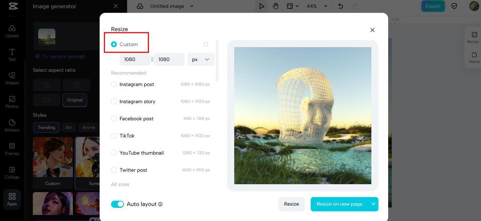Switch to the Anime styles tab

tap(89, 127)
